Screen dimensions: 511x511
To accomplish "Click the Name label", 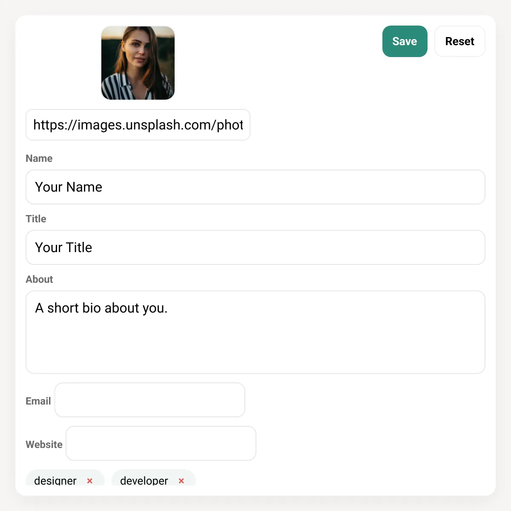I will click(x=39, y=158).
